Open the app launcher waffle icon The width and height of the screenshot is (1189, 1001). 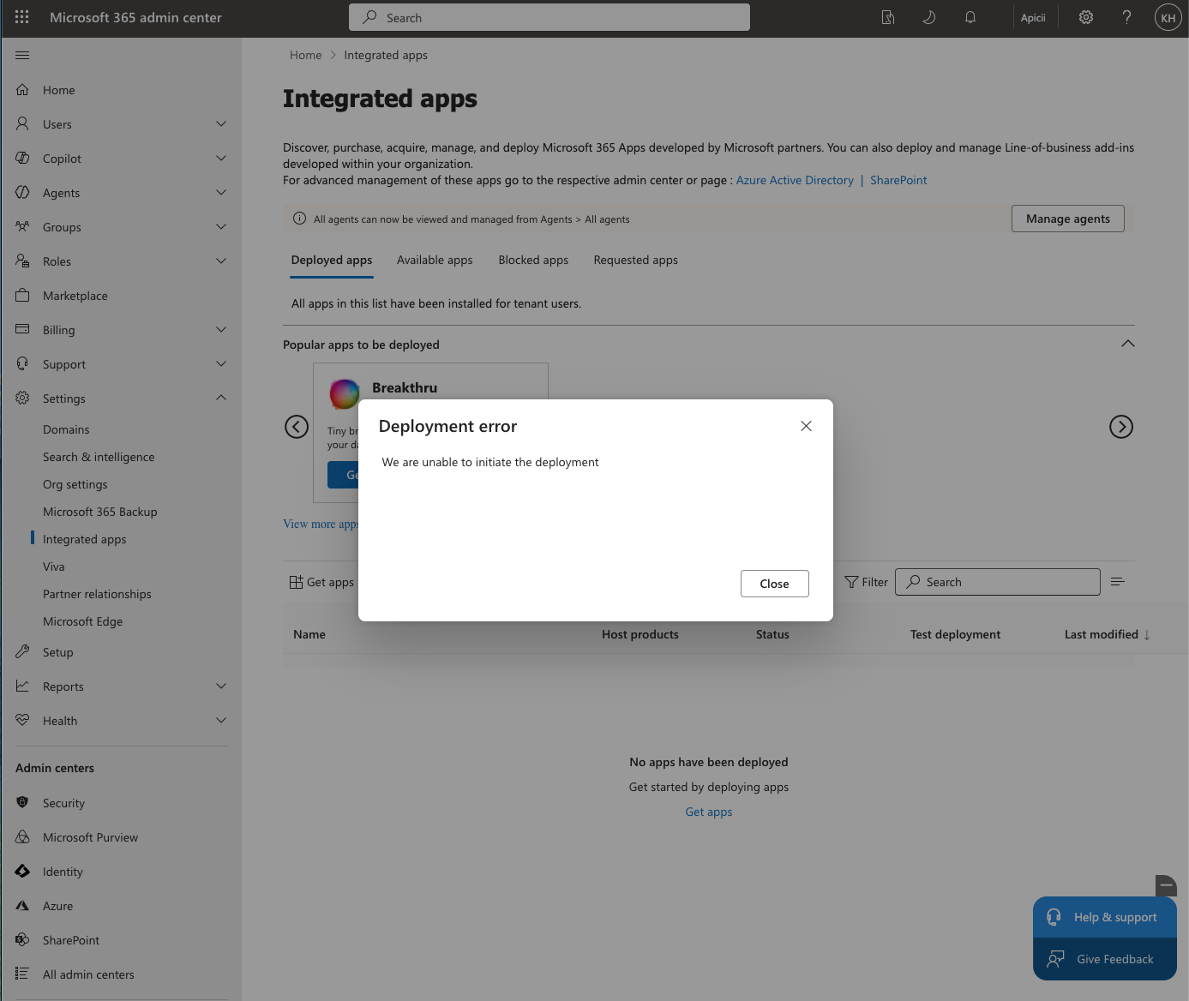(x=22, y=17)
